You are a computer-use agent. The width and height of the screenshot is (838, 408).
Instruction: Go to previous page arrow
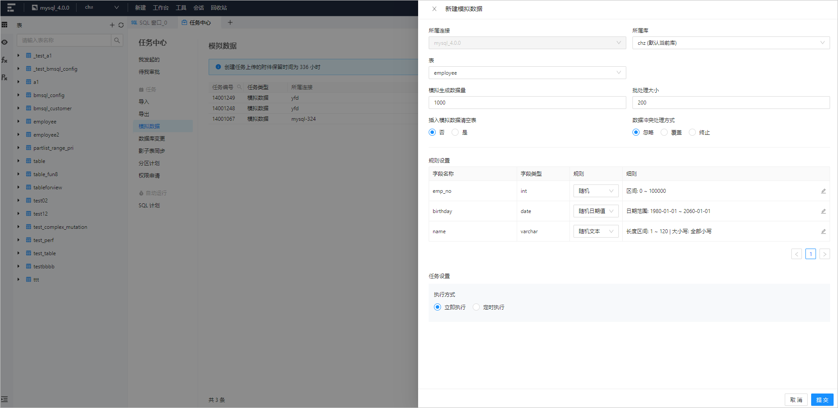click(797, 254)
